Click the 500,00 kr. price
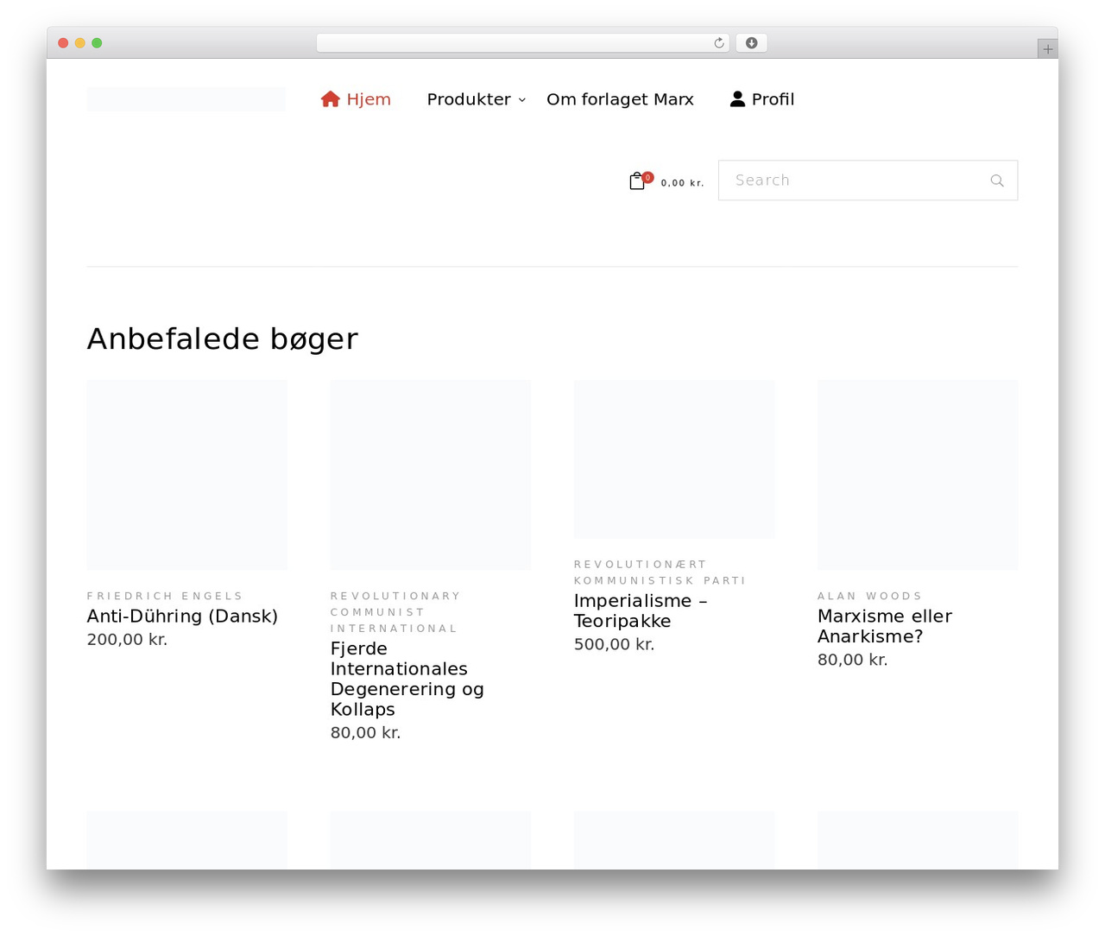This screenshot has width=1105, height=936. [x=614, y=645]
